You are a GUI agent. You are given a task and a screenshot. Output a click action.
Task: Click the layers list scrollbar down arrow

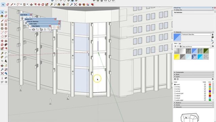tap(213, 100)
